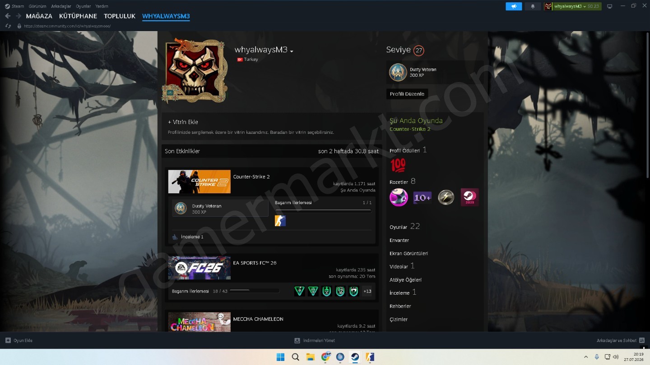The height and width of the screenshot is (365, 650).
Task: Go back with the left arrow
Action: [8, 16]
